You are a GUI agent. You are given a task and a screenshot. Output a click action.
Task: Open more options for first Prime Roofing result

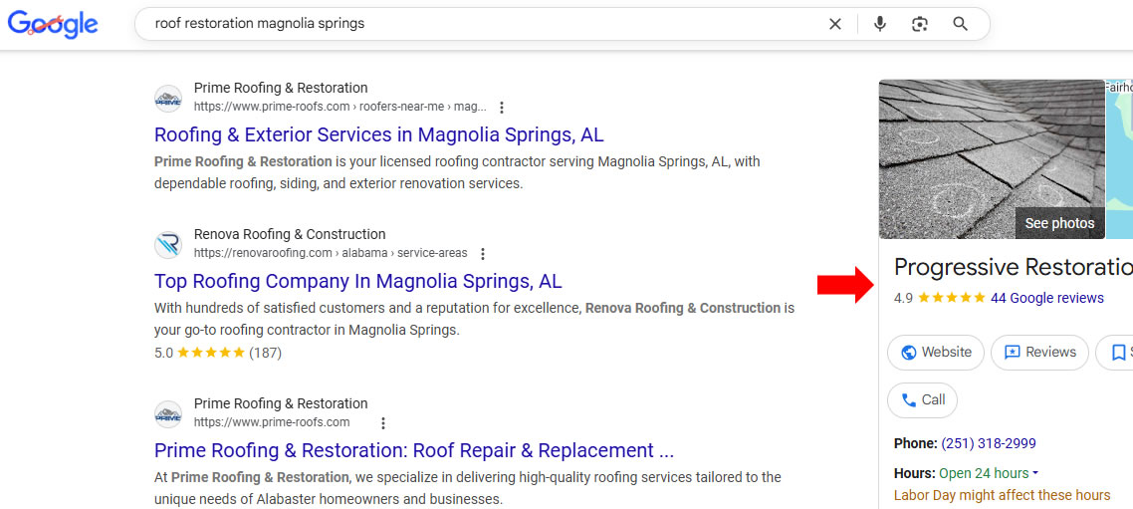coord(502,108)
